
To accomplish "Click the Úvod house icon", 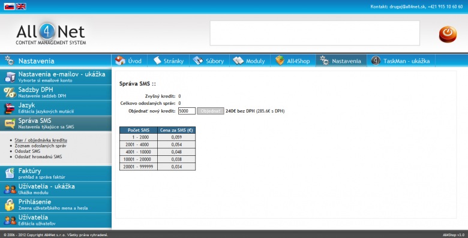I will click(x=120, y=61).
